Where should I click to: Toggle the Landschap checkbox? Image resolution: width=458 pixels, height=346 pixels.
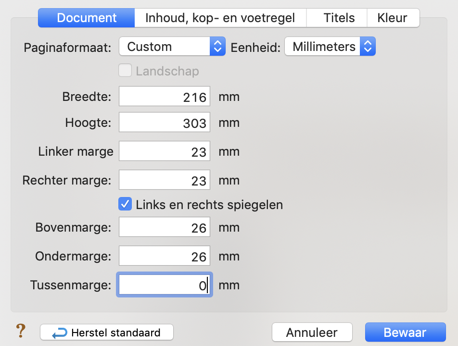coord(125,71)
